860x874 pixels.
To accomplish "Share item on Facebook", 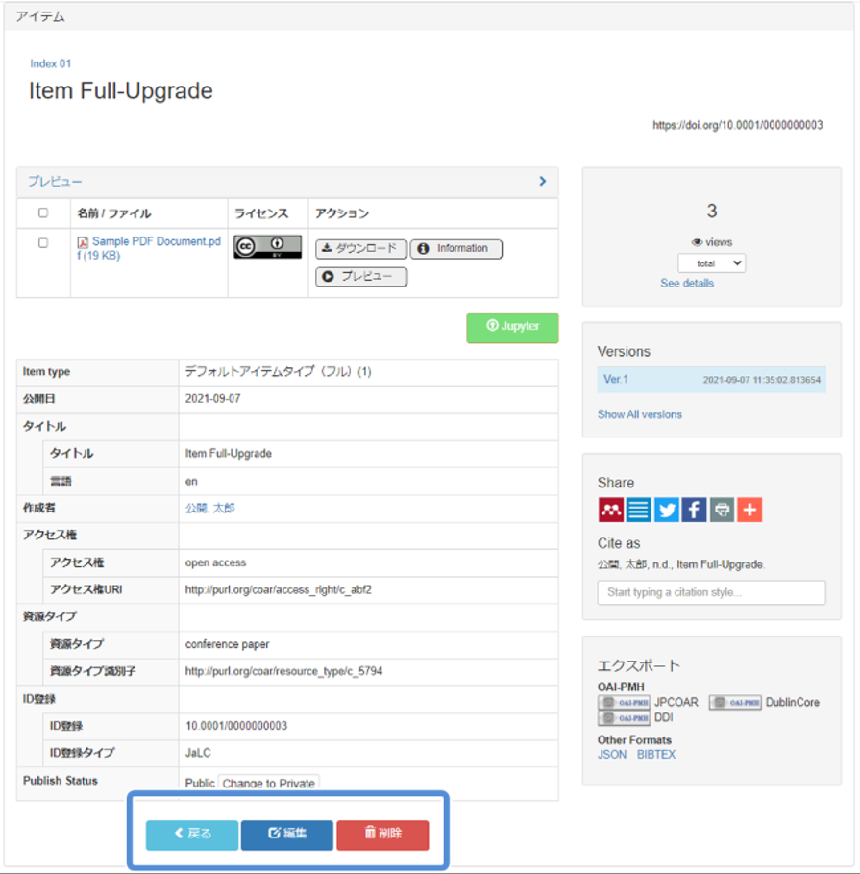I will [694, 510].
